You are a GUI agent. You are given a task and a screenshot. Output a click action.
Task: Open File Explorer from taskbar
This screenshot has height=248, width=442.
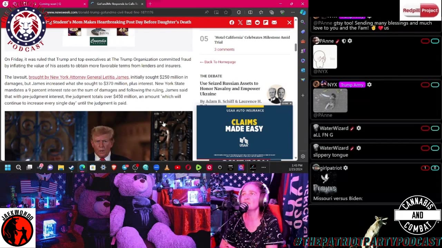coord(61,167)
